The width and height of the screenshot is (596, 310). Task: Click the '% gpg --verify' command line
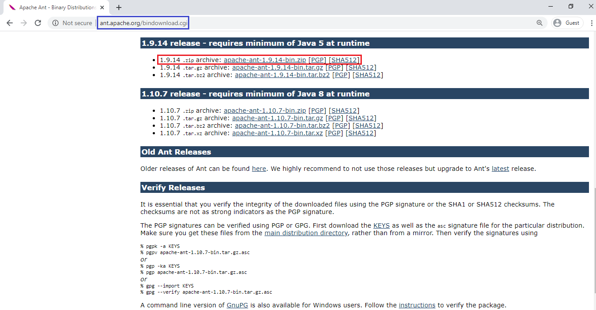(x=206, y=292)
